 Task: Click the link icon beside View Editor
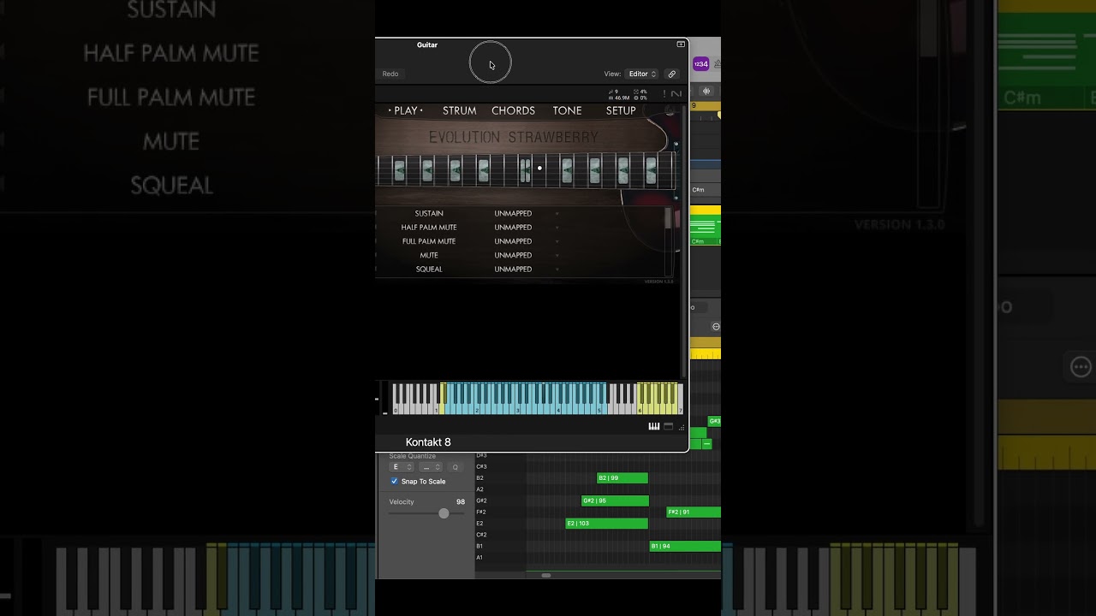click(672, 74)
